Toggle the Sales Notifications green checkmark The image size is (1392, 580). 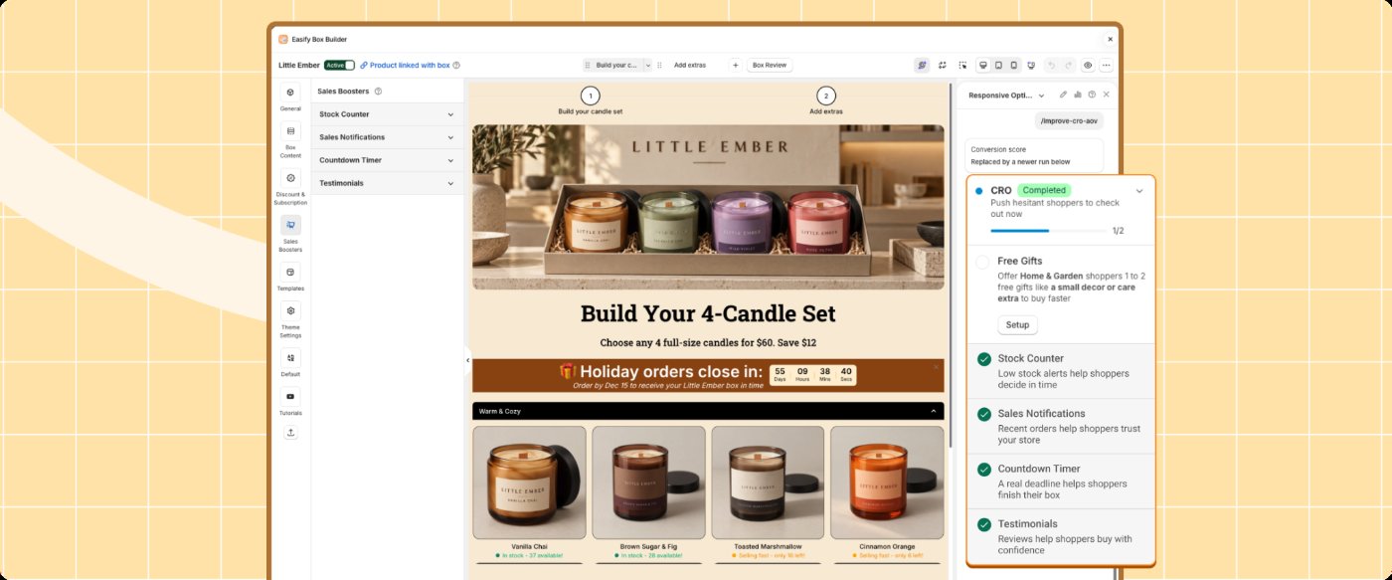[x=984, y=414]
